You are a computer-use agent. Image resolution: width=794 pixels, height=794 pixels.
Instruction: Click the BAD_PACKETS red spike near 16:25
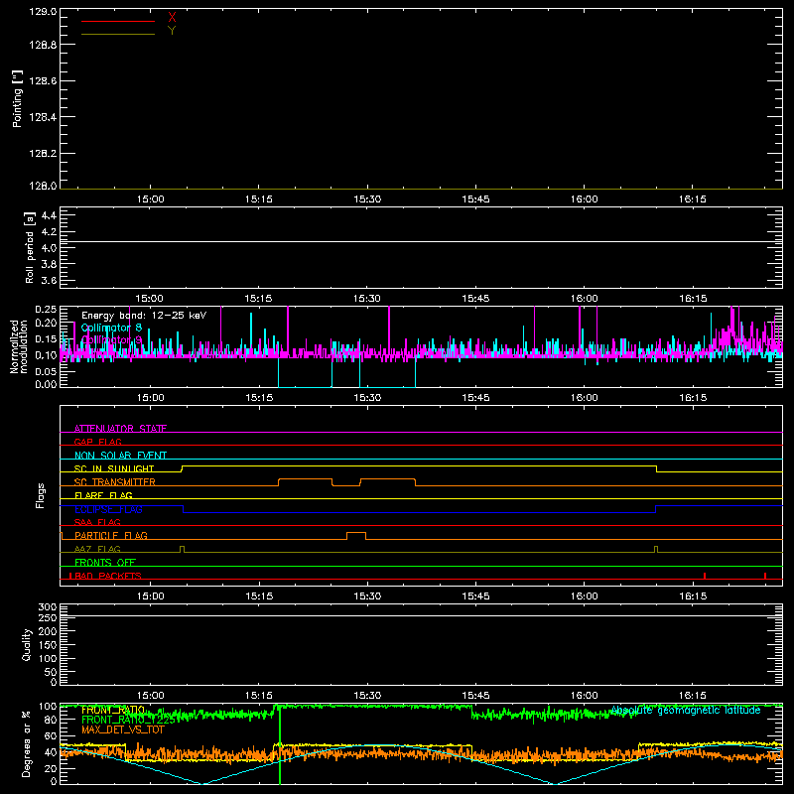coord(765,576)
